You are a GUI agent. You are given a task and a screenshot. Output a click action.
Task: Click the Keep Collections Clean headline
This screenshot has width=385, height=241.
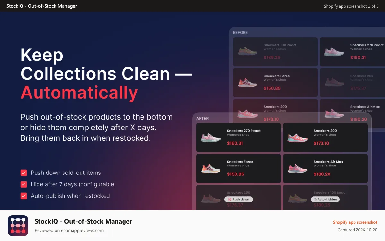coord(106,65)
